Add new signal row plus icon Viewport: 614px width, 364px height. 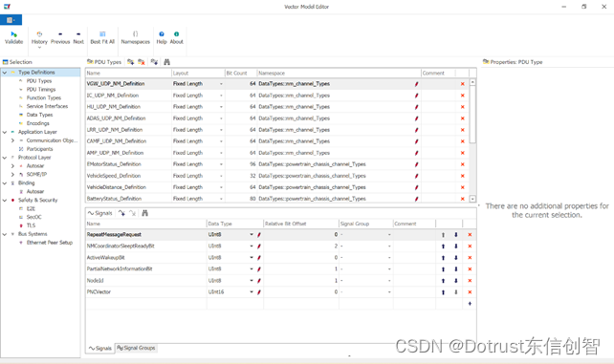click(x=470, y=304)
